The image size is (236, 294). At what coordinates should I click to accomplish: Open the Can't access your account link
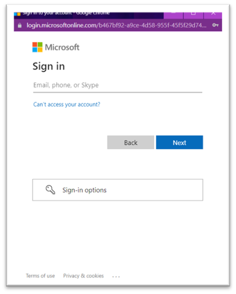67,105
